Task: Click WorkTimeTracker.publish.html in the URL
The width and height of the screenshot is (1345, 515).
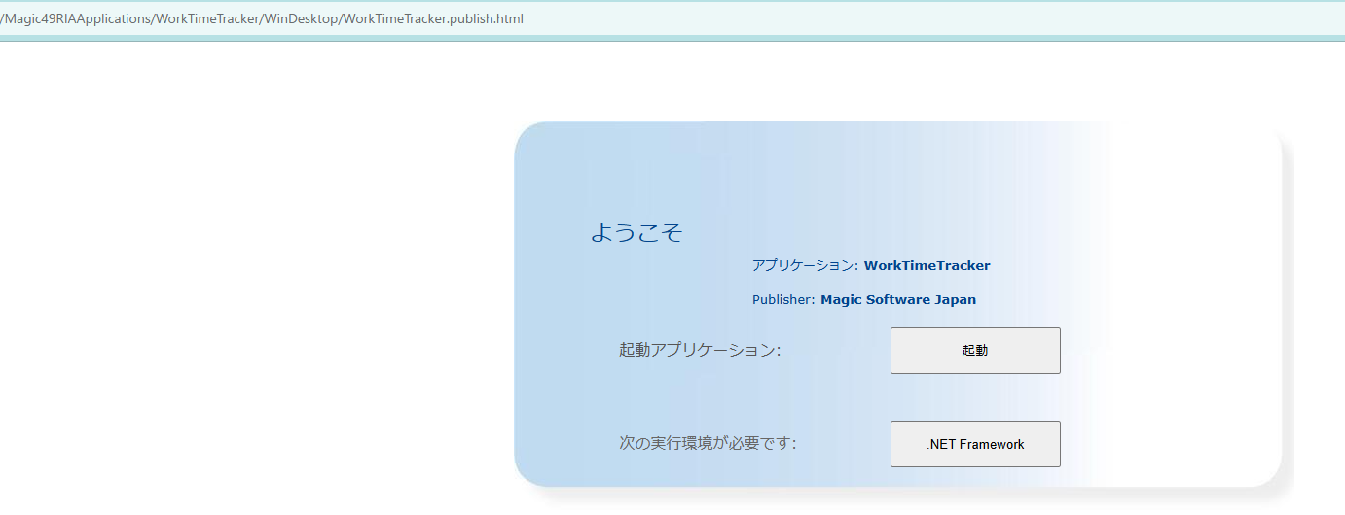Action: (x=434, y=19)
